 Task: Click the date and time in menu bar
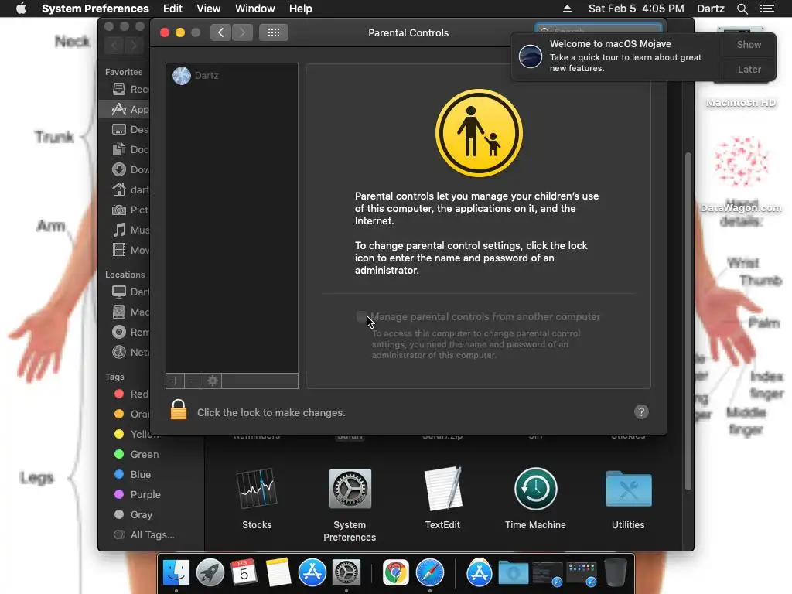[x=636, y=9]
